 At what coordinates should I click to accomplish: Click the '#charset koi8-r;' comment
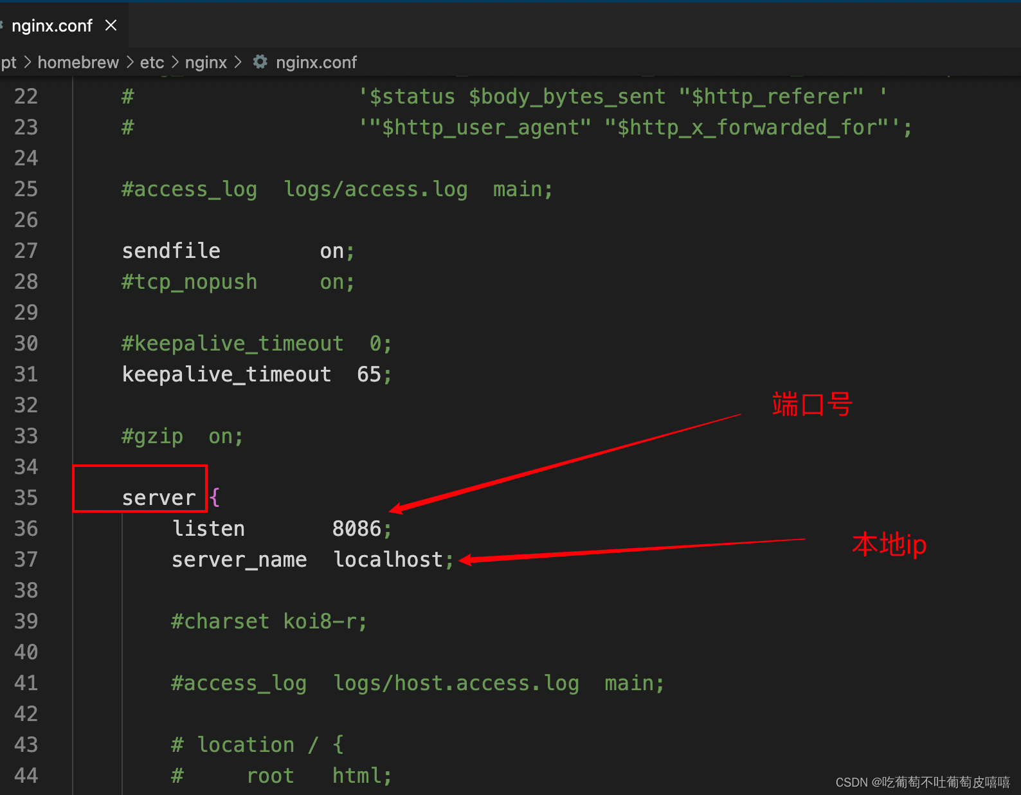point(269,621)
